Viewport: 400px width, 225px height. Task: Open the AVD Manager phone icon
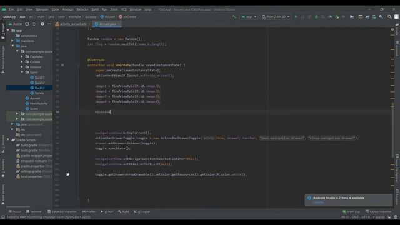pos(374,17)
